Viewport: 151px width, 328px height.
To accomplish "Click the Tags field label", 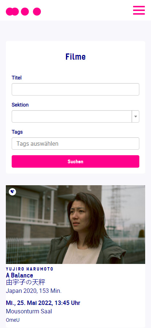I will tap(17, 132).
